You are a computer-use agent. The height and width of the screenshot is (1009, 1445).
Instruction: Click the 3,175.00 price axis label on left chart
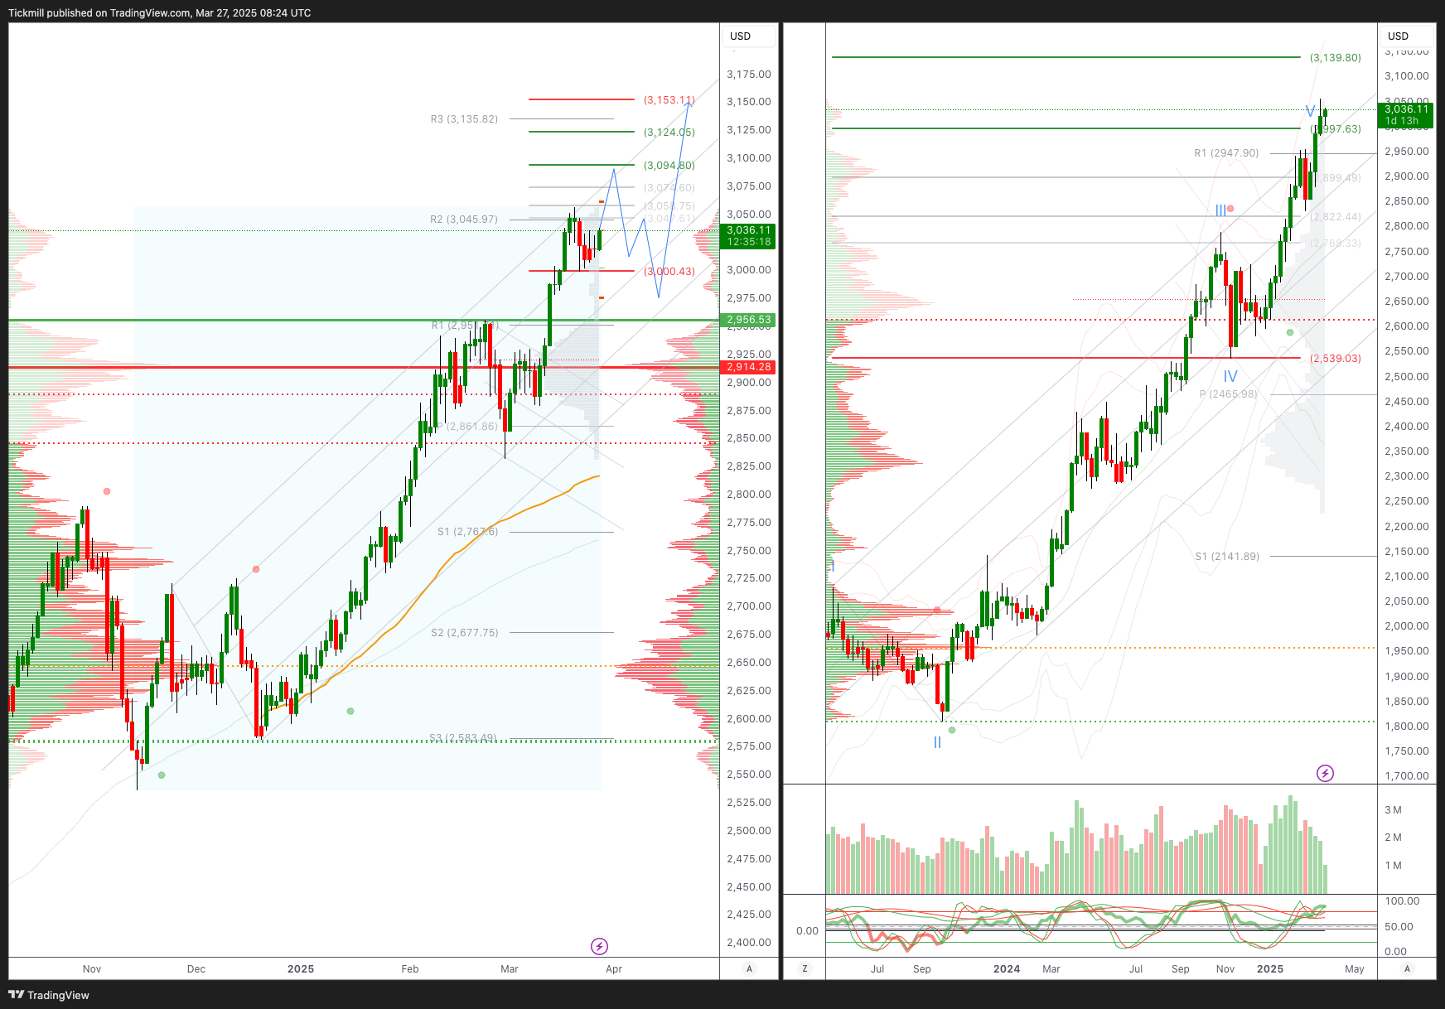tap(749, 75)
